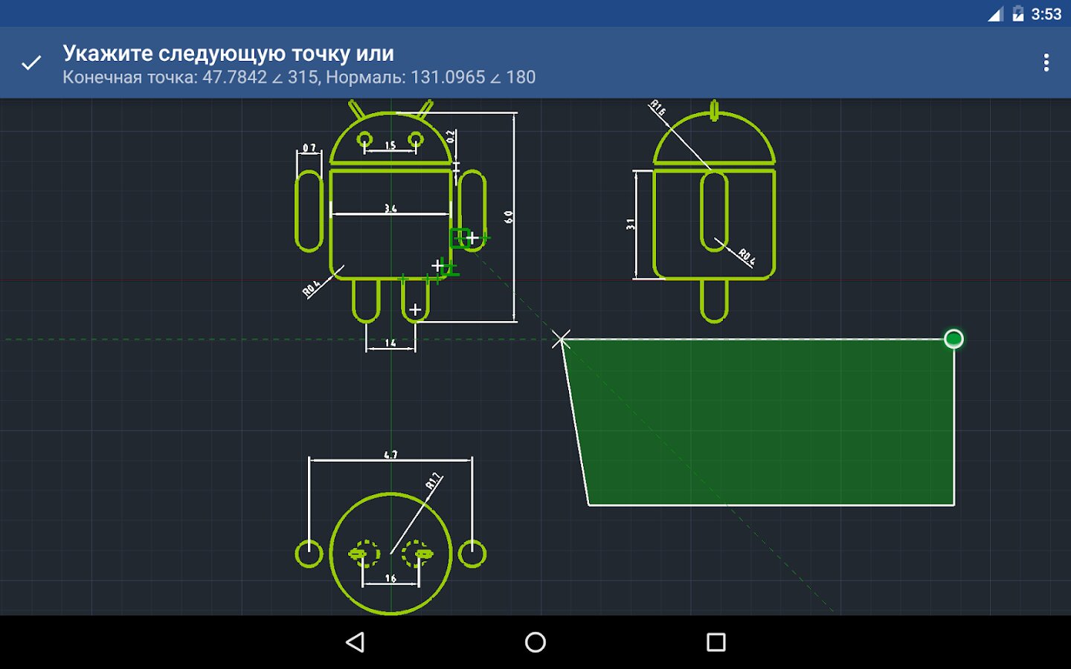The image size is (1071, 669).
Task: Select the R1.6 radius label on side view
Action: 657,108
